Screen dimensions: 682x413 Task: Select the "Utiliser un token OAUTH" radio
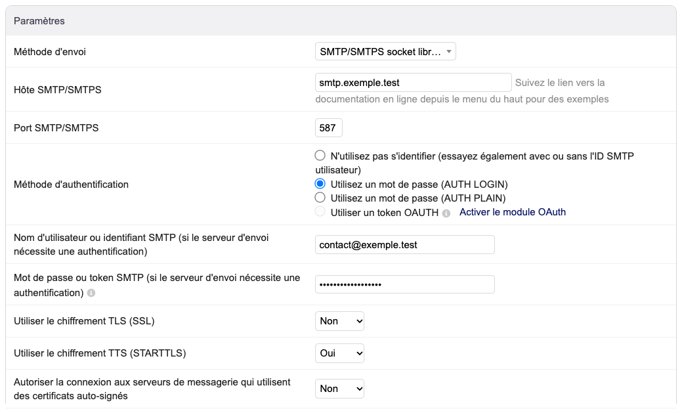(320, 212)
